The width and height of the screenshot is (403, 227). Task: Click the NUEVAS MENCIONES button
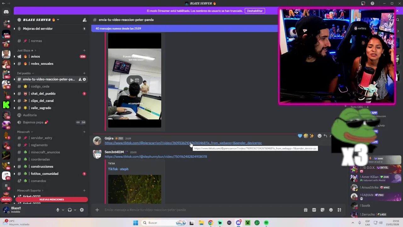[x=52, y=200]
